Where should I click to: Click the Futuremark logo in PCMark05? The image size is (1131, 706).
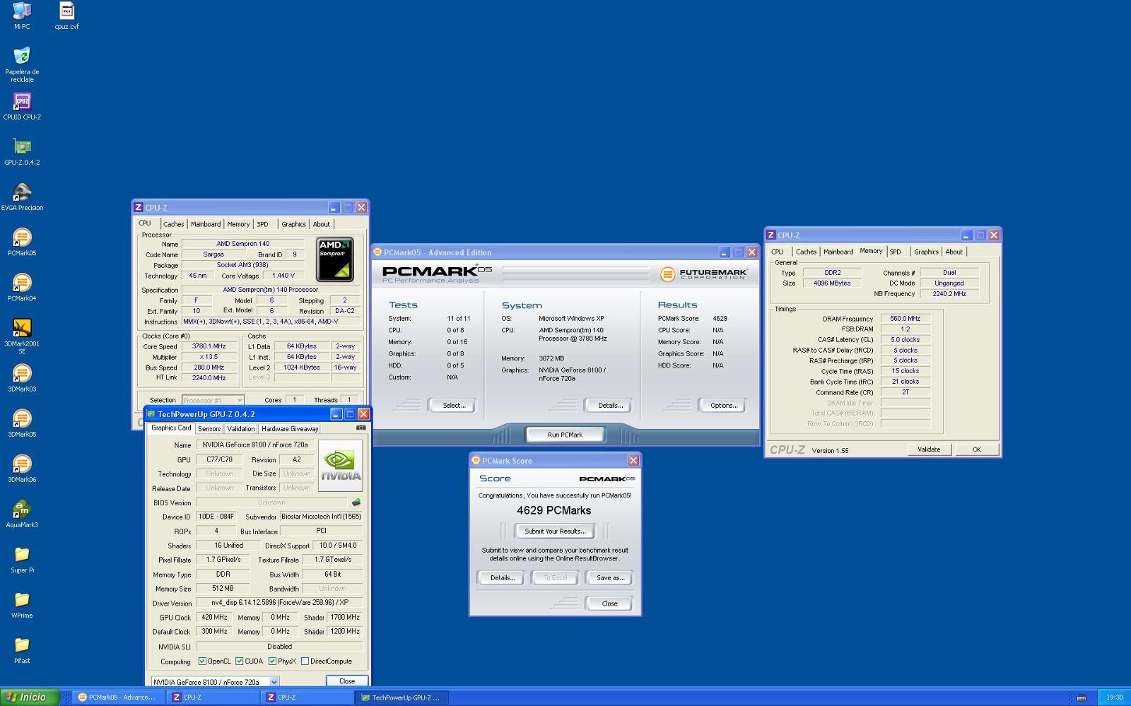(703, 273)
